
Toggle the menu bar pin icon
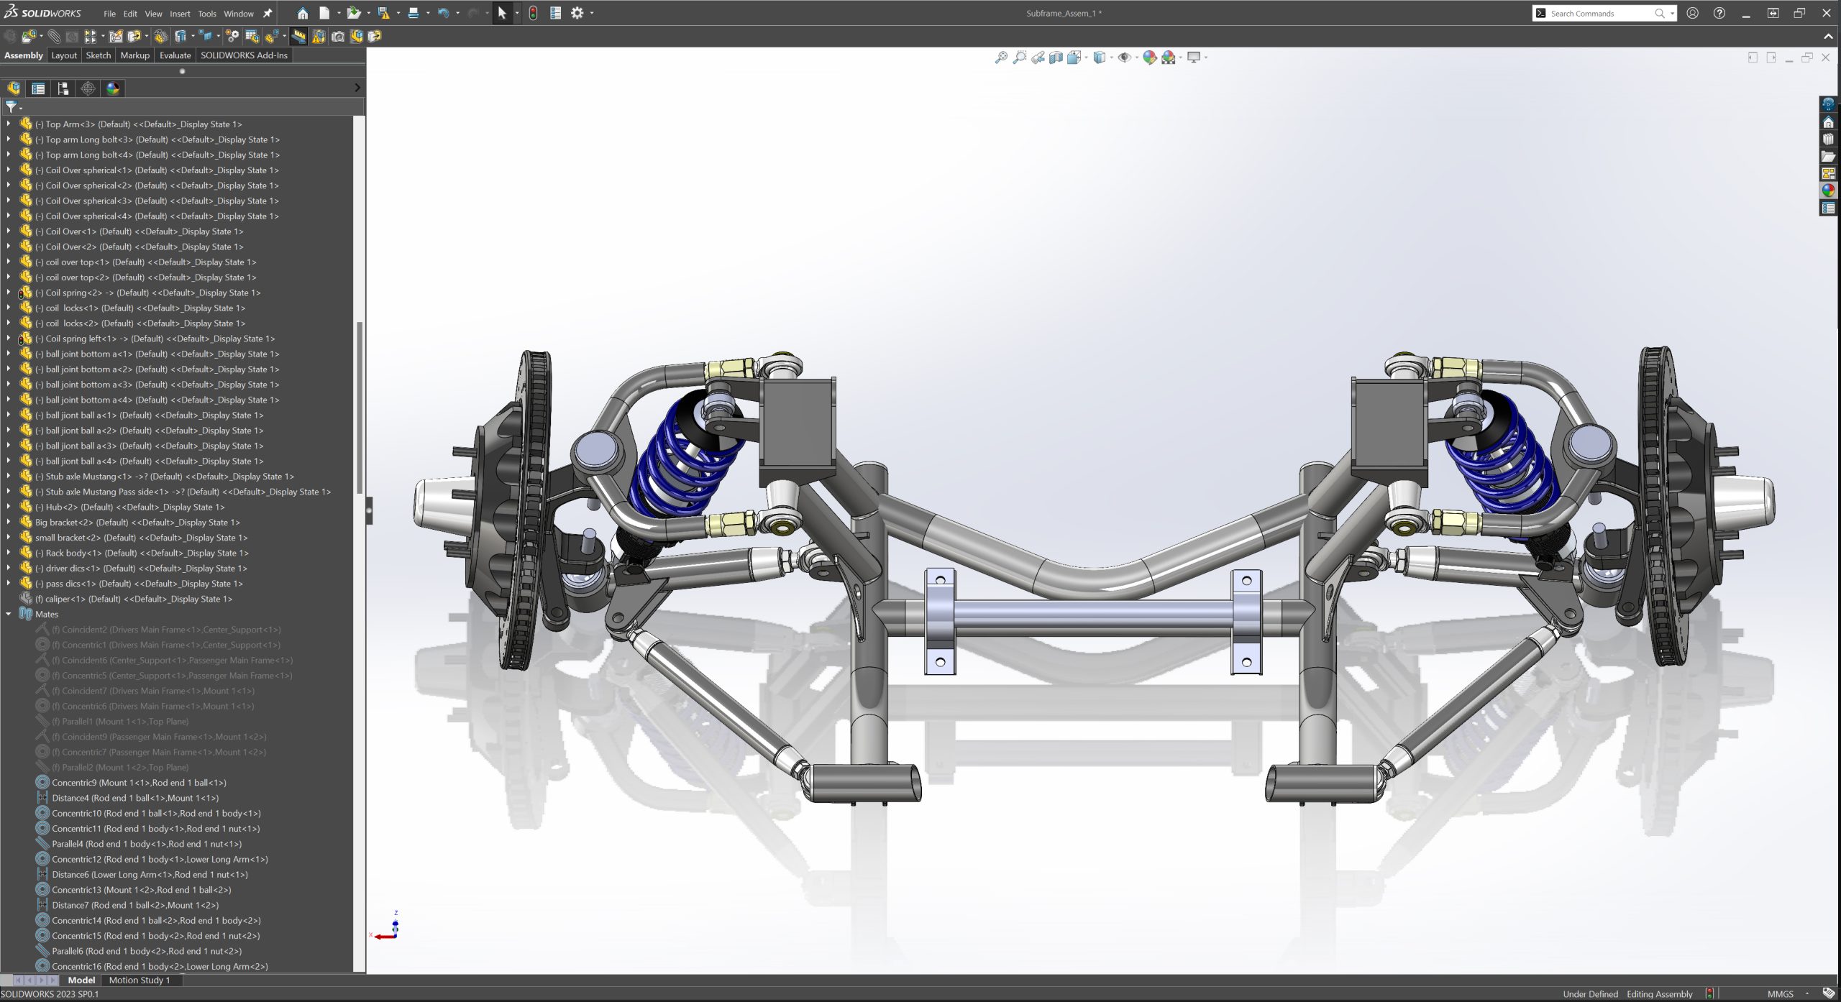click(x=268, y=13)
